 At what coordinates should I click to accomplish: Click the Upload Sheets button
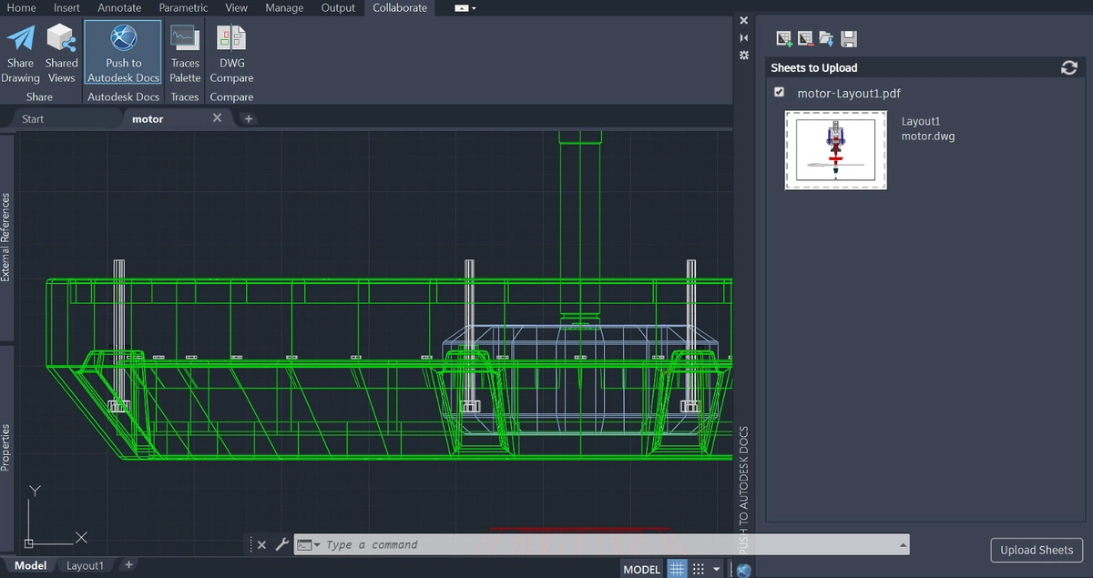(1037, 550)
